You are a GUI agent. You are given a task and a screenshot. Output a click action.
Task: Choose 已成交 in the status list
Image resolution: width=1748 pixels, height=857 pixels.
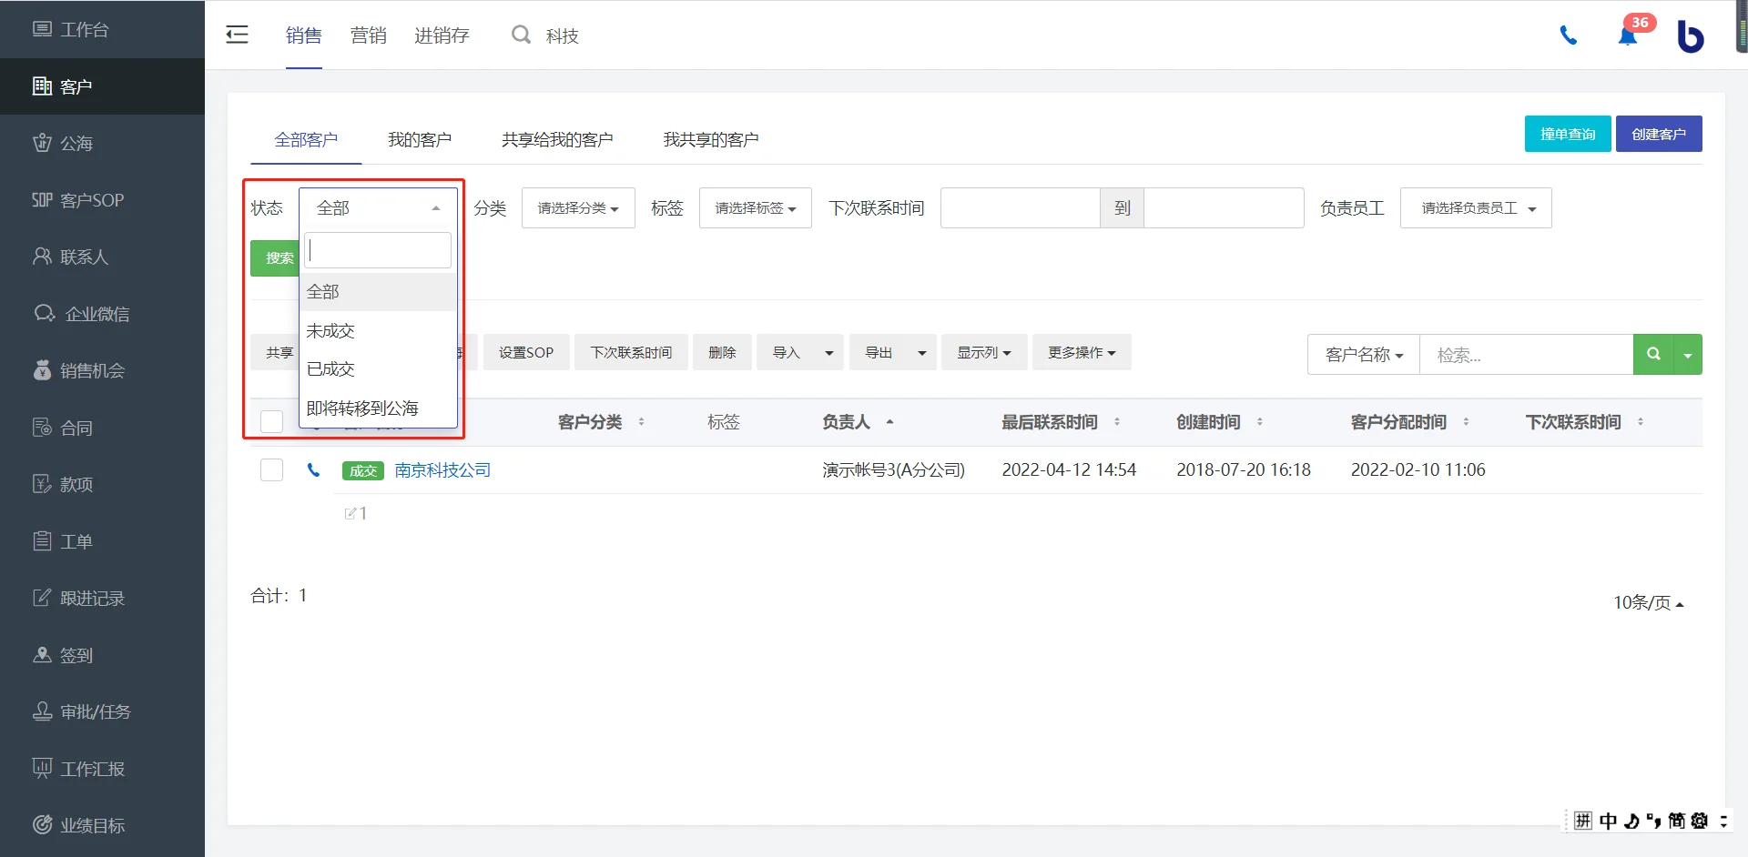(378, 369)
